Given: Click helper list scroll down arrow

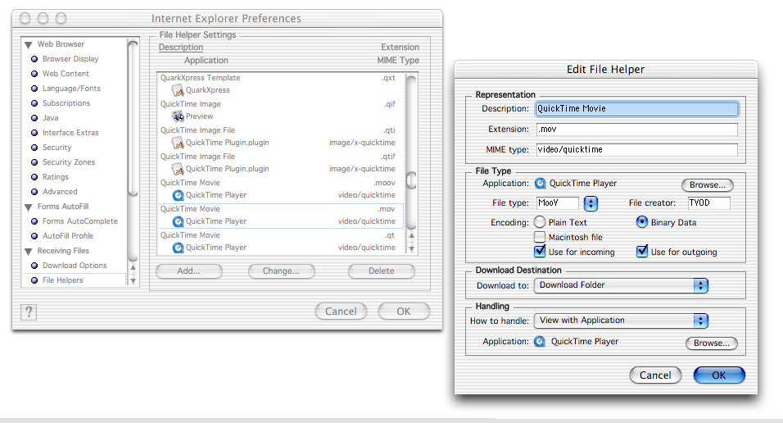Looking at the screenshot, I should [x=411, y=248].
